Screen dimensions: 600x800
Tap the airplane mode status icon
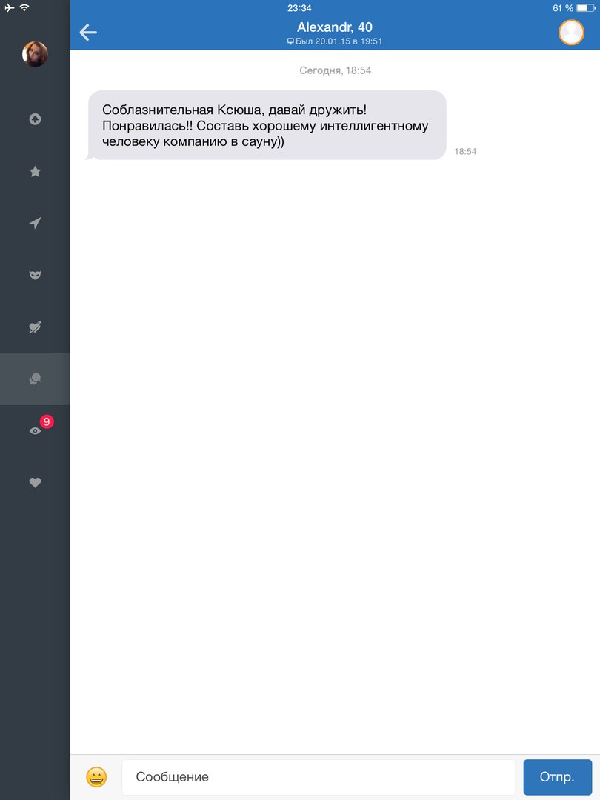pyautogui.click(x=9, y=7)
